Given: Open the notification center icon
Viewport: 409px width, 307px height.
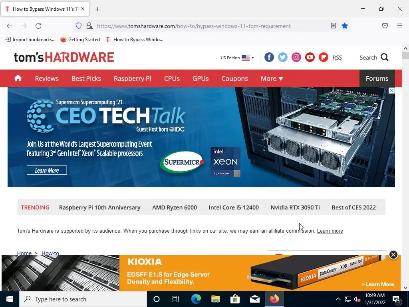Looking at the screenshot, I should tap(397, 299).
